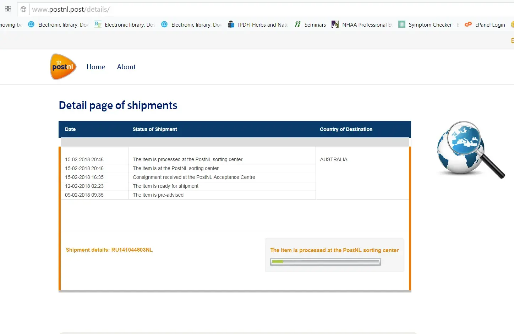
Task: Click the PostNL logo
Action: point(63,67)
